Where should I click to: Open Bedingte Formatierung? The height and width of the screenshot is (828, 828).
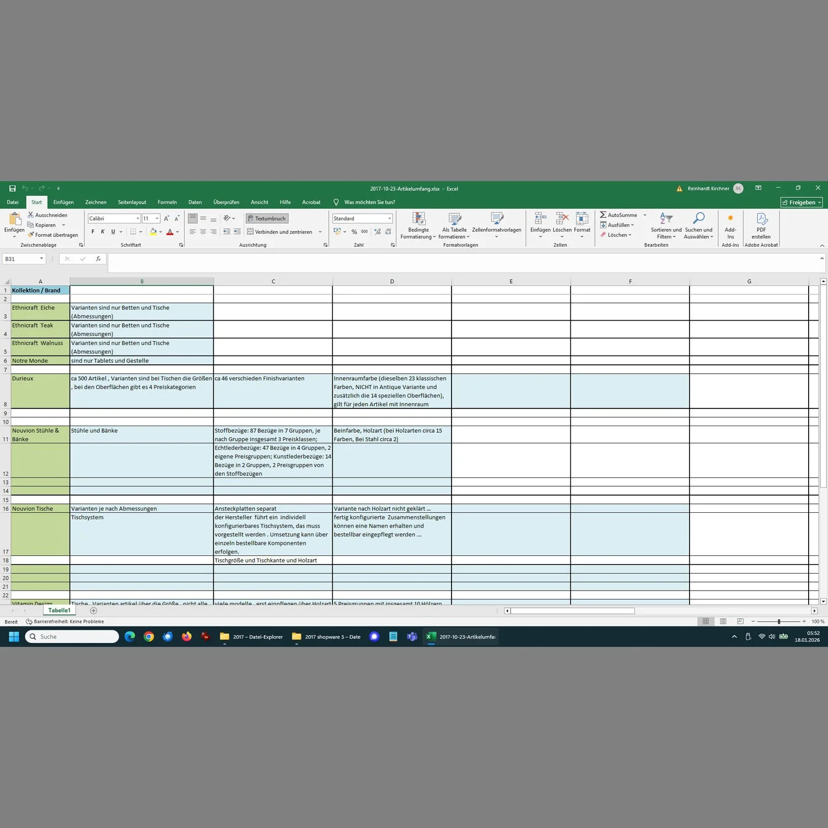click(x=418, y=226)
